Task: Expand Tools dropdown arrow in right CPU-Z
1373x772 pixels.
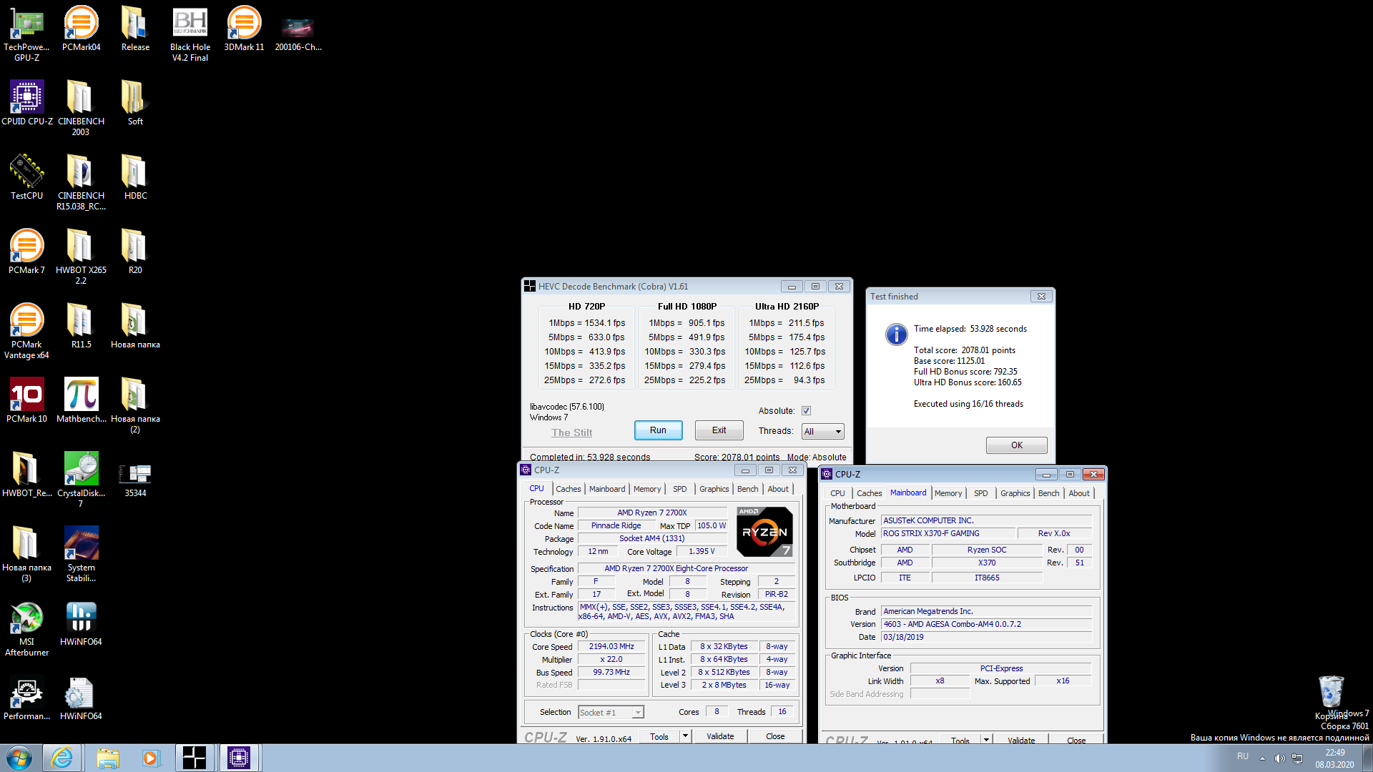Action: [986, 740]
